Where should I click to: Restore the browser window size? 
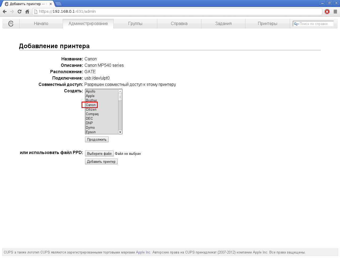[x=329, y=3]
